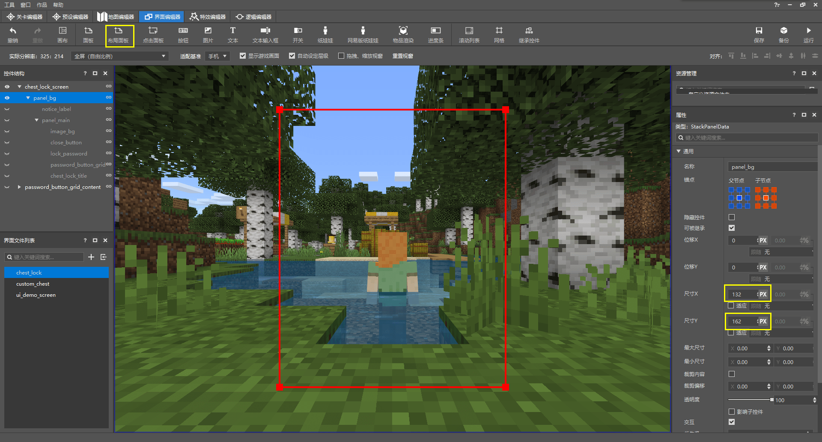Toggle visibility eye of chest_lock_screen
The image size is (822, 442).
7,87
